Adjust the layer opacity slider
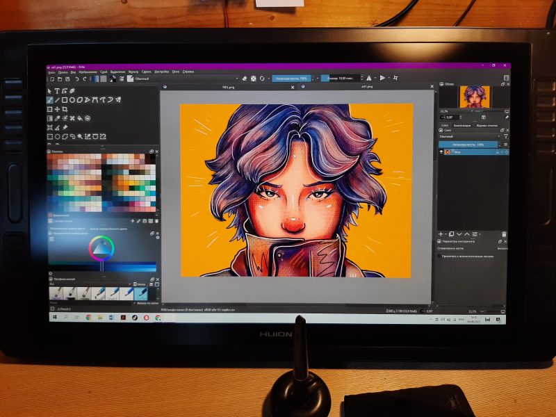The height and width of the screenshot is (417, 556). point(468,145)
